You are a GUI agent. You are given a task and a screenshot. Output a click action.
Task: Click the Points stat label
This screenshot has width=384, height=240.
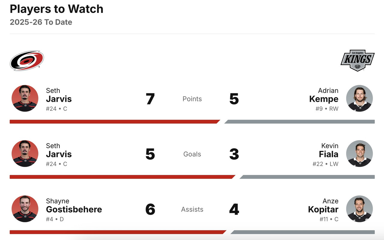192,99
